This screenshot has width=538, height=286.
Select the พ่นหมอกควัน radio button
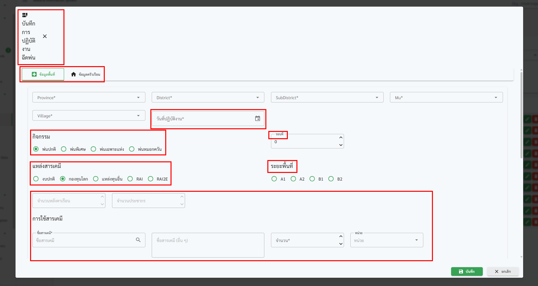[x=132, y=149]
